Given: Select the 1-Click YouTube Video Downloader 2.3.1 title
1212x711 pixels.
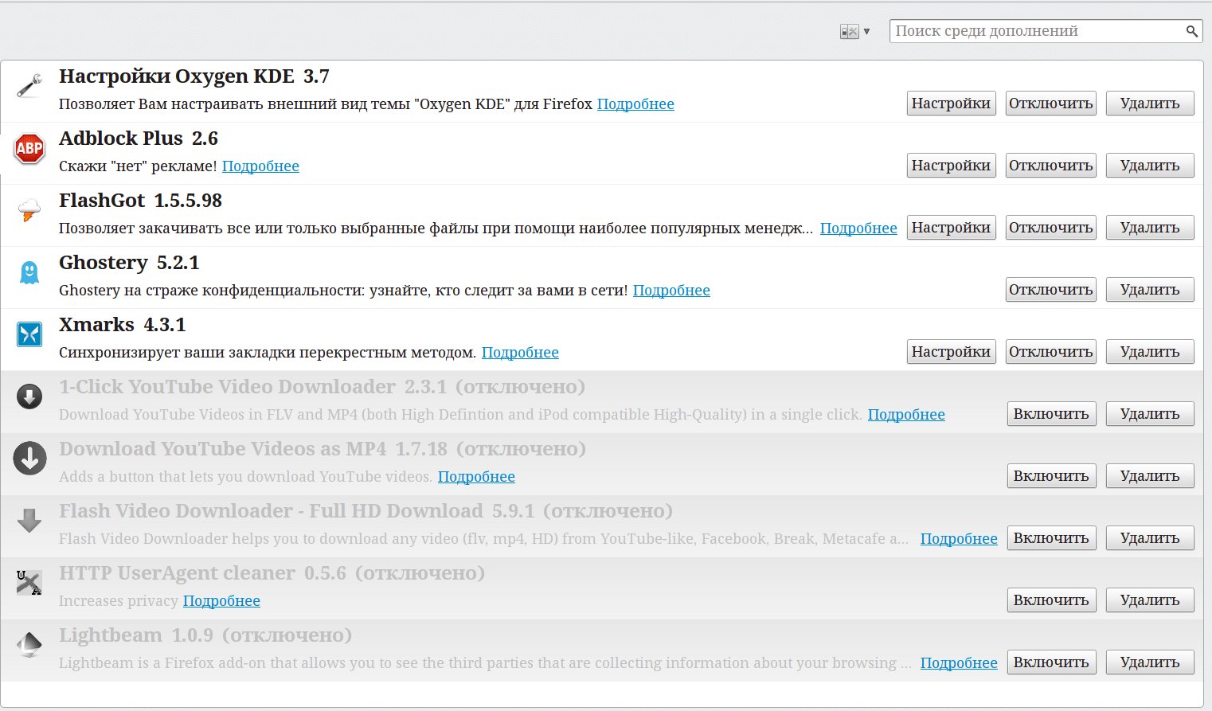Looking at the screenshot, I should coord(322,387).
